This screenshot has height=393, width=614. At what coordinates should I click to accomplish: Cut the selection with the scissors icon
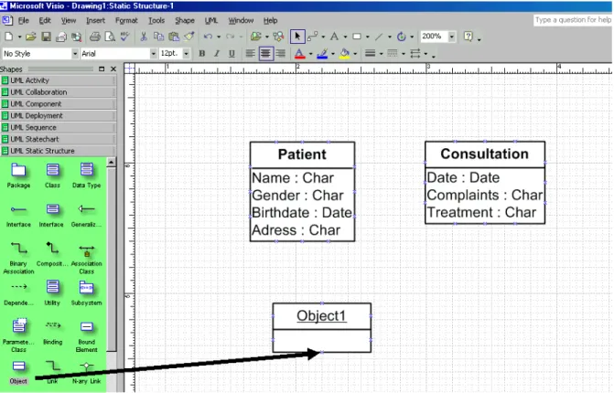click(x=144, y=37)
